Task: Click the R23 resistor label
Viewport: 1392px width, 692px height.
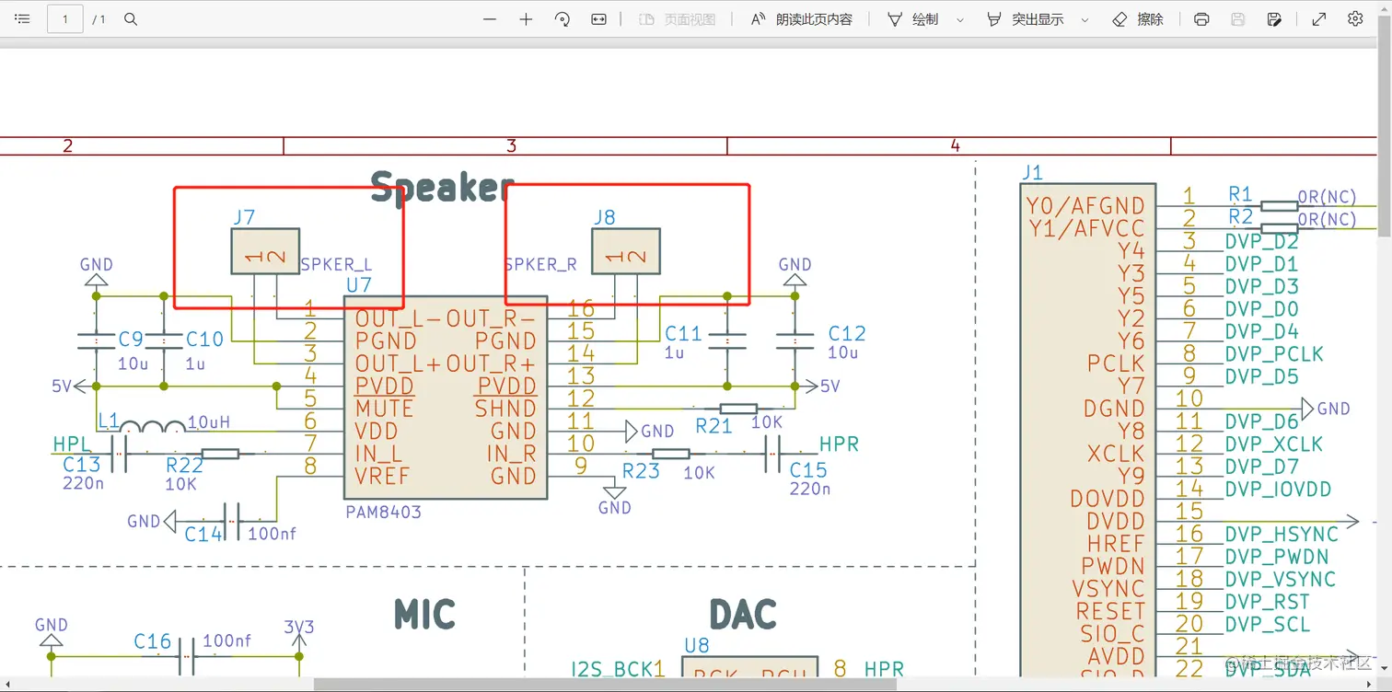Action: [641, 470]
